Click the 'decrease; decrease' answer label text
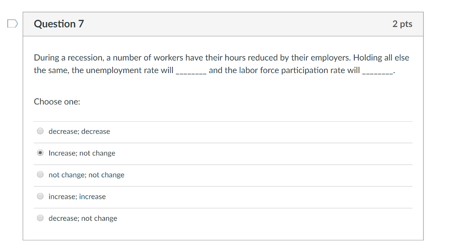 coord(79,131)
